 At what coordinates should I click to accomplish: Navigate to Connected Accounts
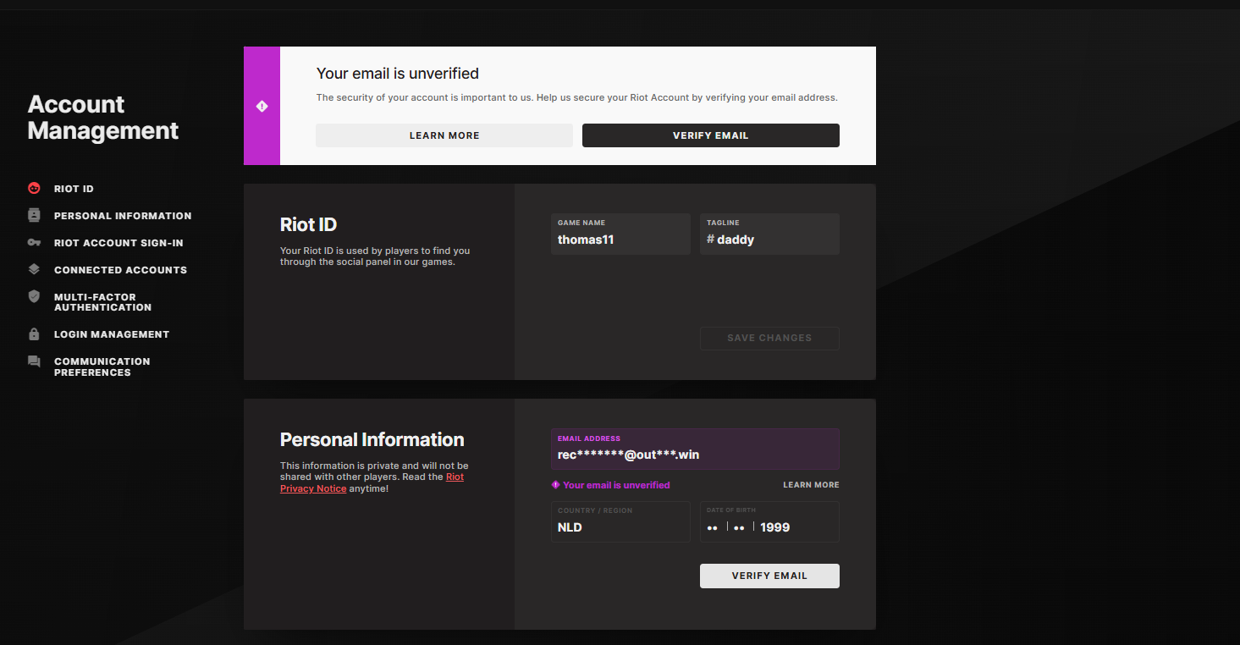[120, 270]
